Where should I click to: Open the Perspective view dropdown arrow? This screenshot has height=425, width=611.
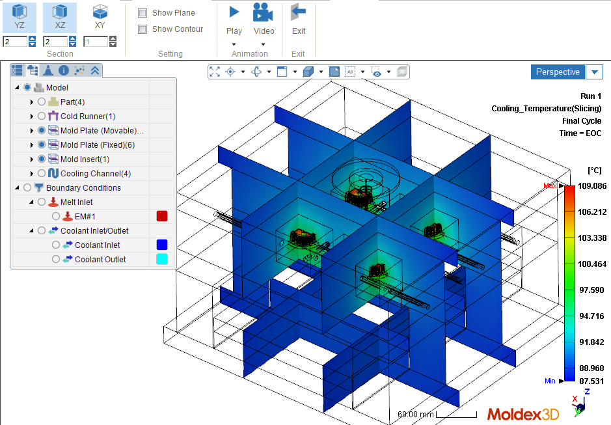594,72
